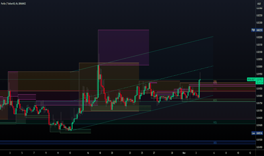Click the W(R) weekly resistance label

click(x=215, y=89)
